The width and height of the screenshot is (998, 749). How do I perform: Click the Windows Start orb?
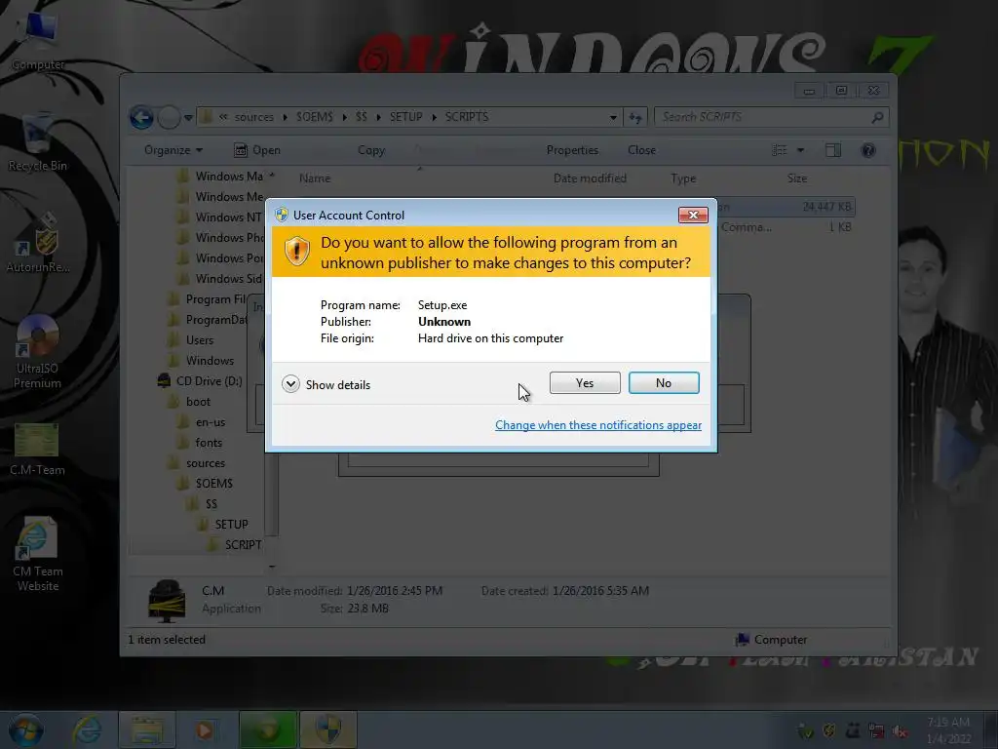coord(25,729)
